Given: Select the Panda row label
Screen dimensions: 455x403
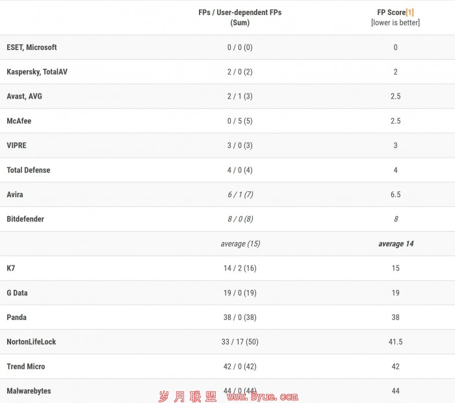Looking at the screenshot, I should click(16, 317).
